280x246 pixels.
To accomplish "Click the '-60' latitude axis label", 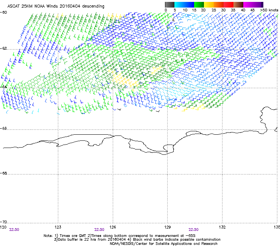I will [x=3, y=12].
